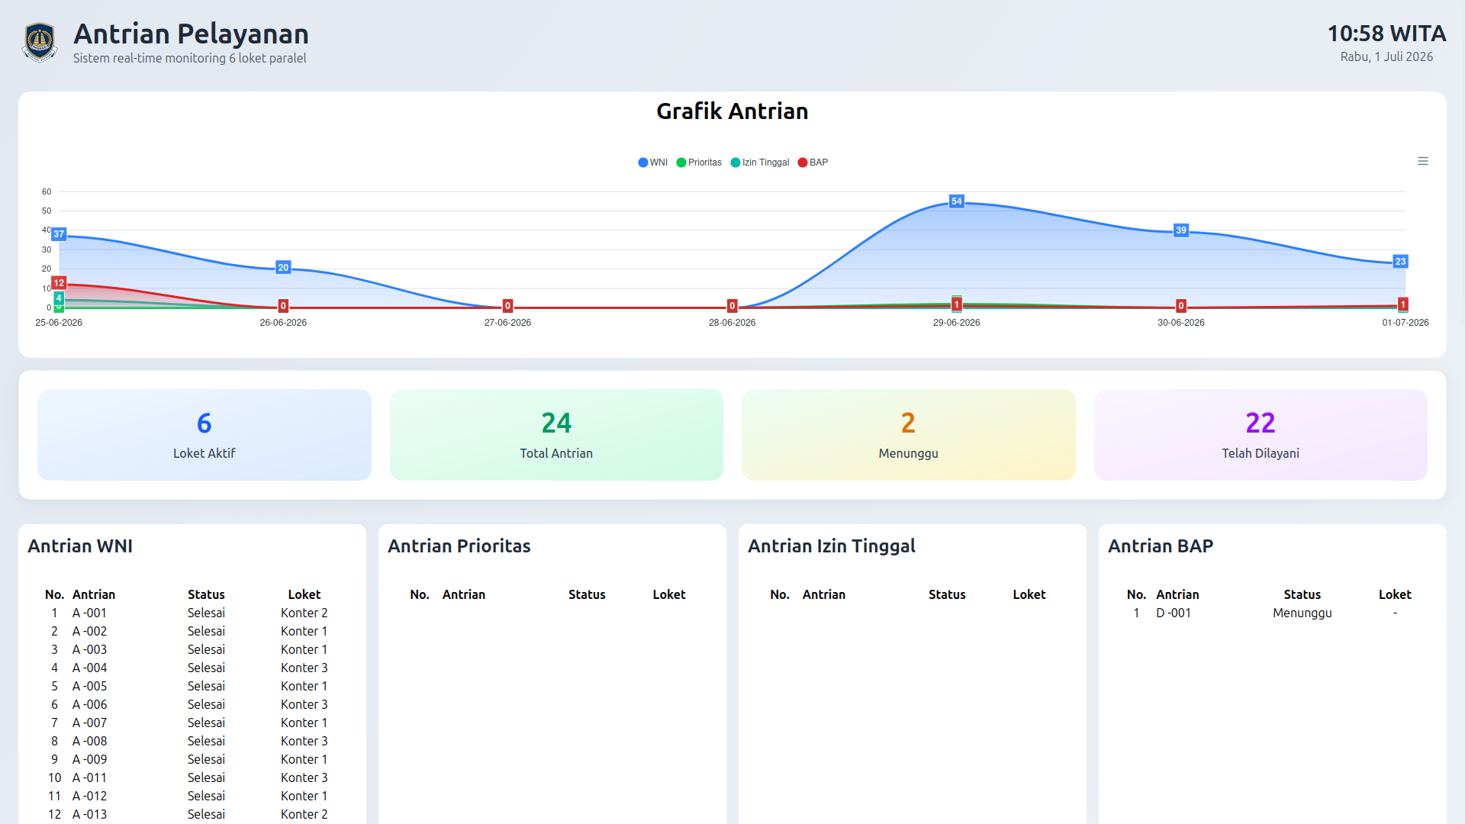Select the 39 WNI data point marker
1465x824 pixels.
(1181, 230)
